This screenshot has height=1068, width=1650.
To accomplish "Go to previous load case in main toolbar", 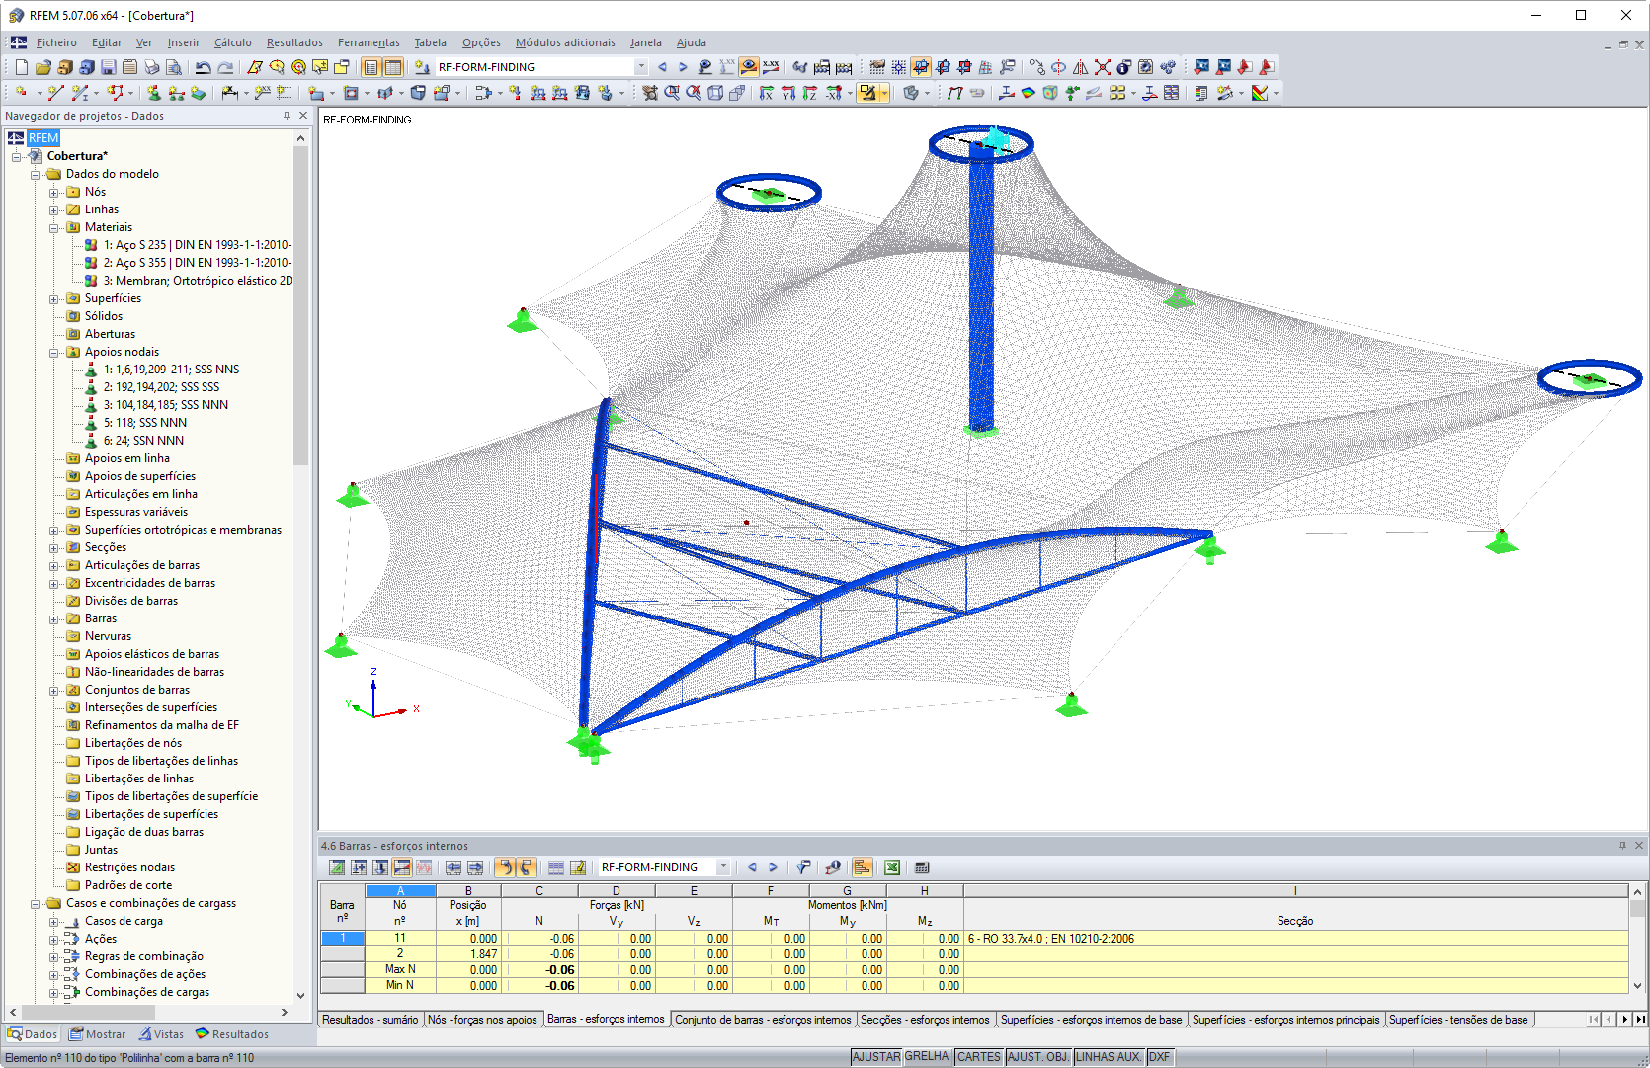I will (x=662, y=67).
